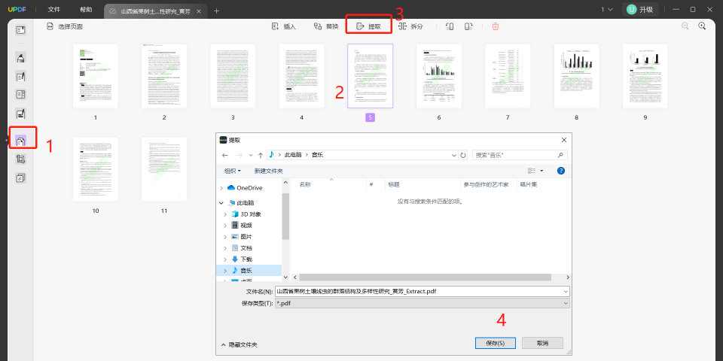The height and width of the screenshot is (361, 723).
Task: Go up one folder level
Action: pos(261,155)
